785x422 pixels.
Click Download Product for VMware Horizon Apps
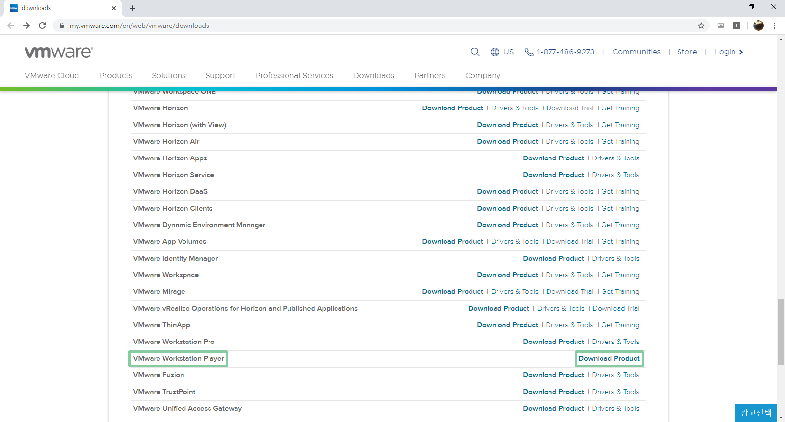[x=554, y=158]
